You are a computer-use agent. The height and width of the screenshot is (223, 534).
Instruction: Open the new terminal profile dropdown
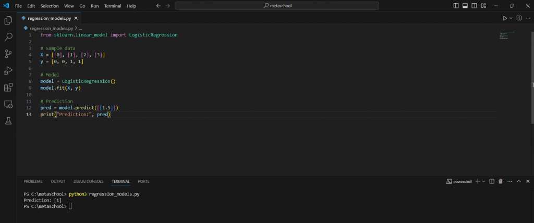pyautogui.click(x=483, y=181)
